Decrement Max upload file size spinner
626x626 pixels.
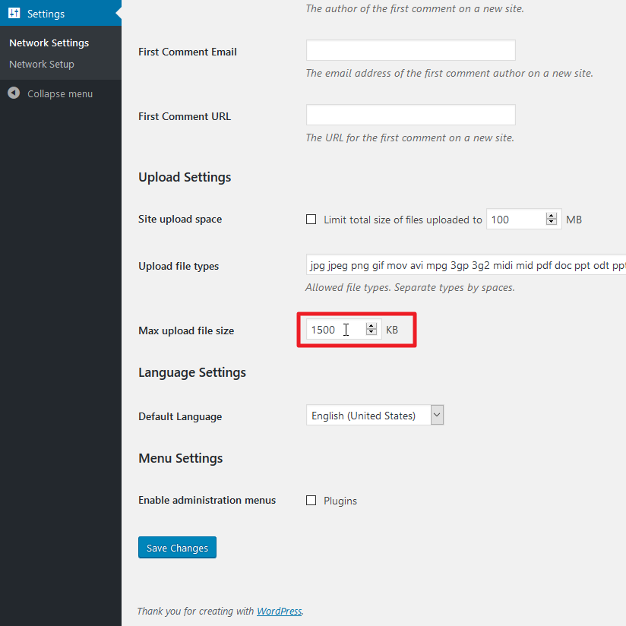click(x=371, y=333)
